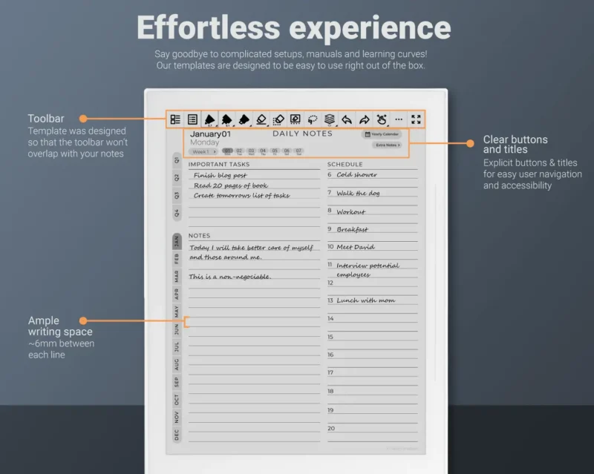Open the layers stack icon
This screenshot has width=594, height=474.
330,119
